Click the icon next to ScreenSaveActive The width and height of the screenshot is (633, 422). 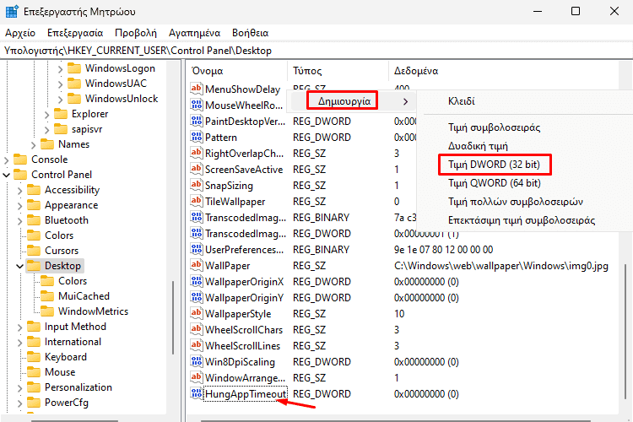197,170
